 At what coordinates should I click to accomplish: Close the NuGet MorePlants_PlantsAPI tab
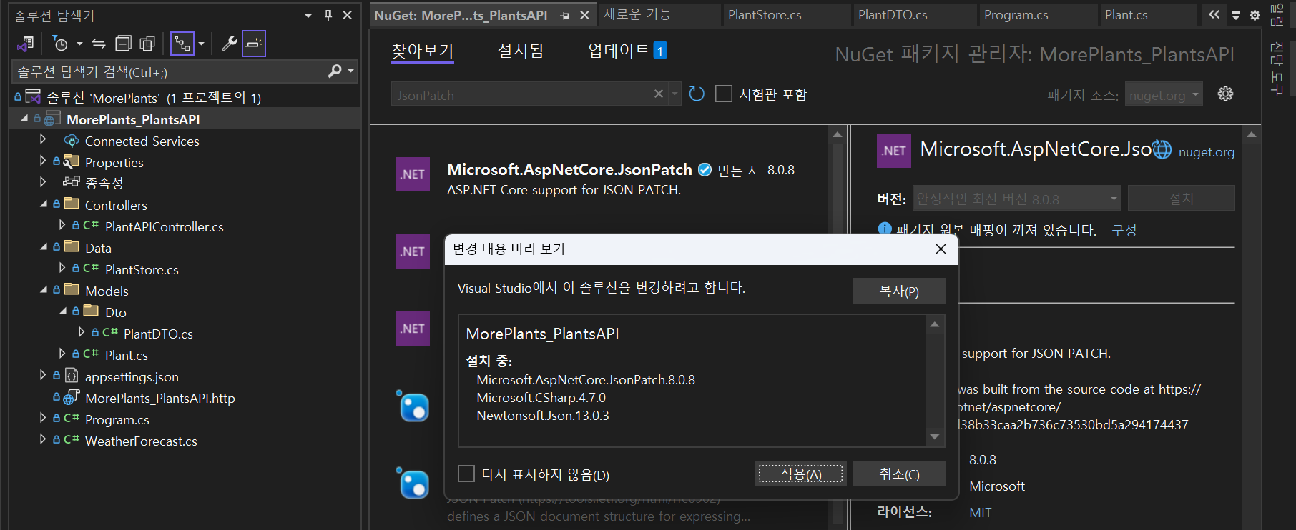pyautogui.click(x=584, y=15)
